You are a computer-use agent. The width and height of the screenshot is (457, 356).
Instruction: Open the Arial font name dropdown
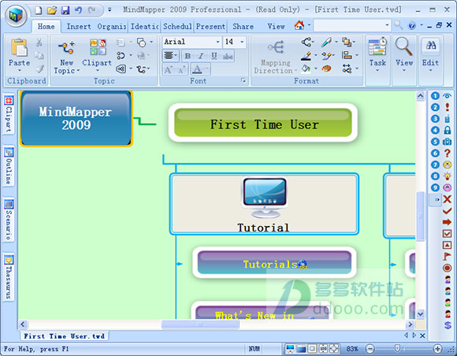217,42
